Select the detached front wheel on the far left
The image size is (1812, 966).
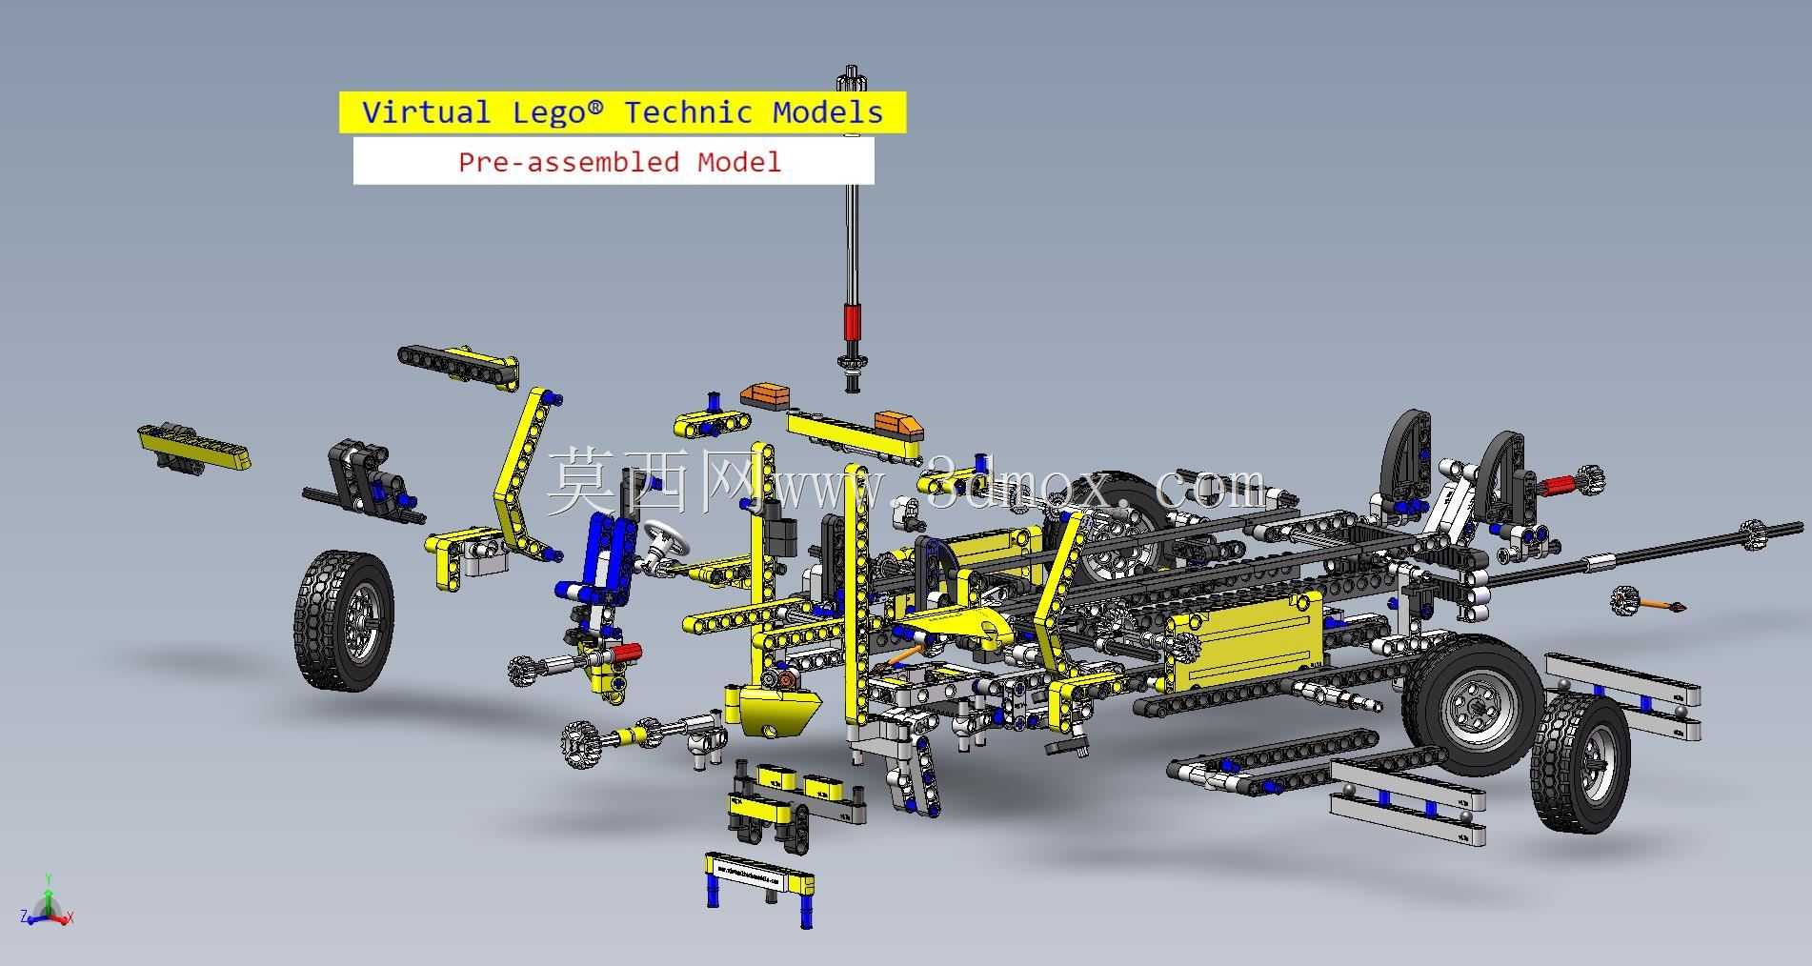pyautogui.click(x=343, y=619)
